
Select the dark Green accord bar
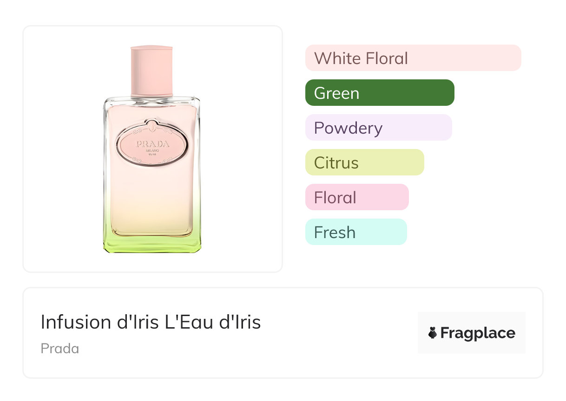click(380, 93)
